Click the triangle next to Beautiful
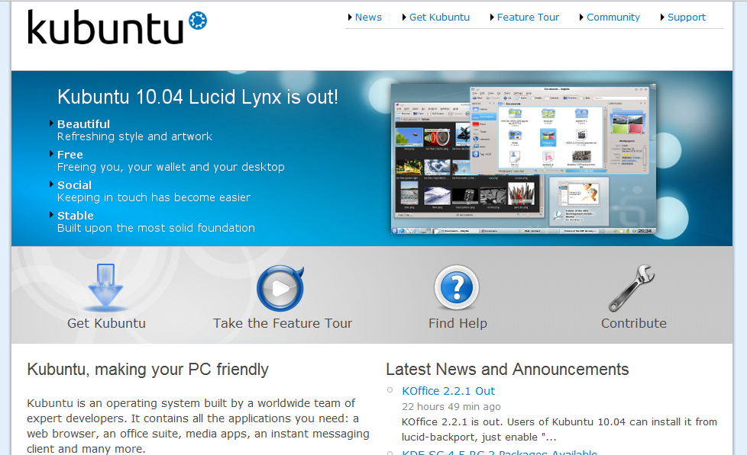This screenshot has height=455, width=747. tap(51, 123)
